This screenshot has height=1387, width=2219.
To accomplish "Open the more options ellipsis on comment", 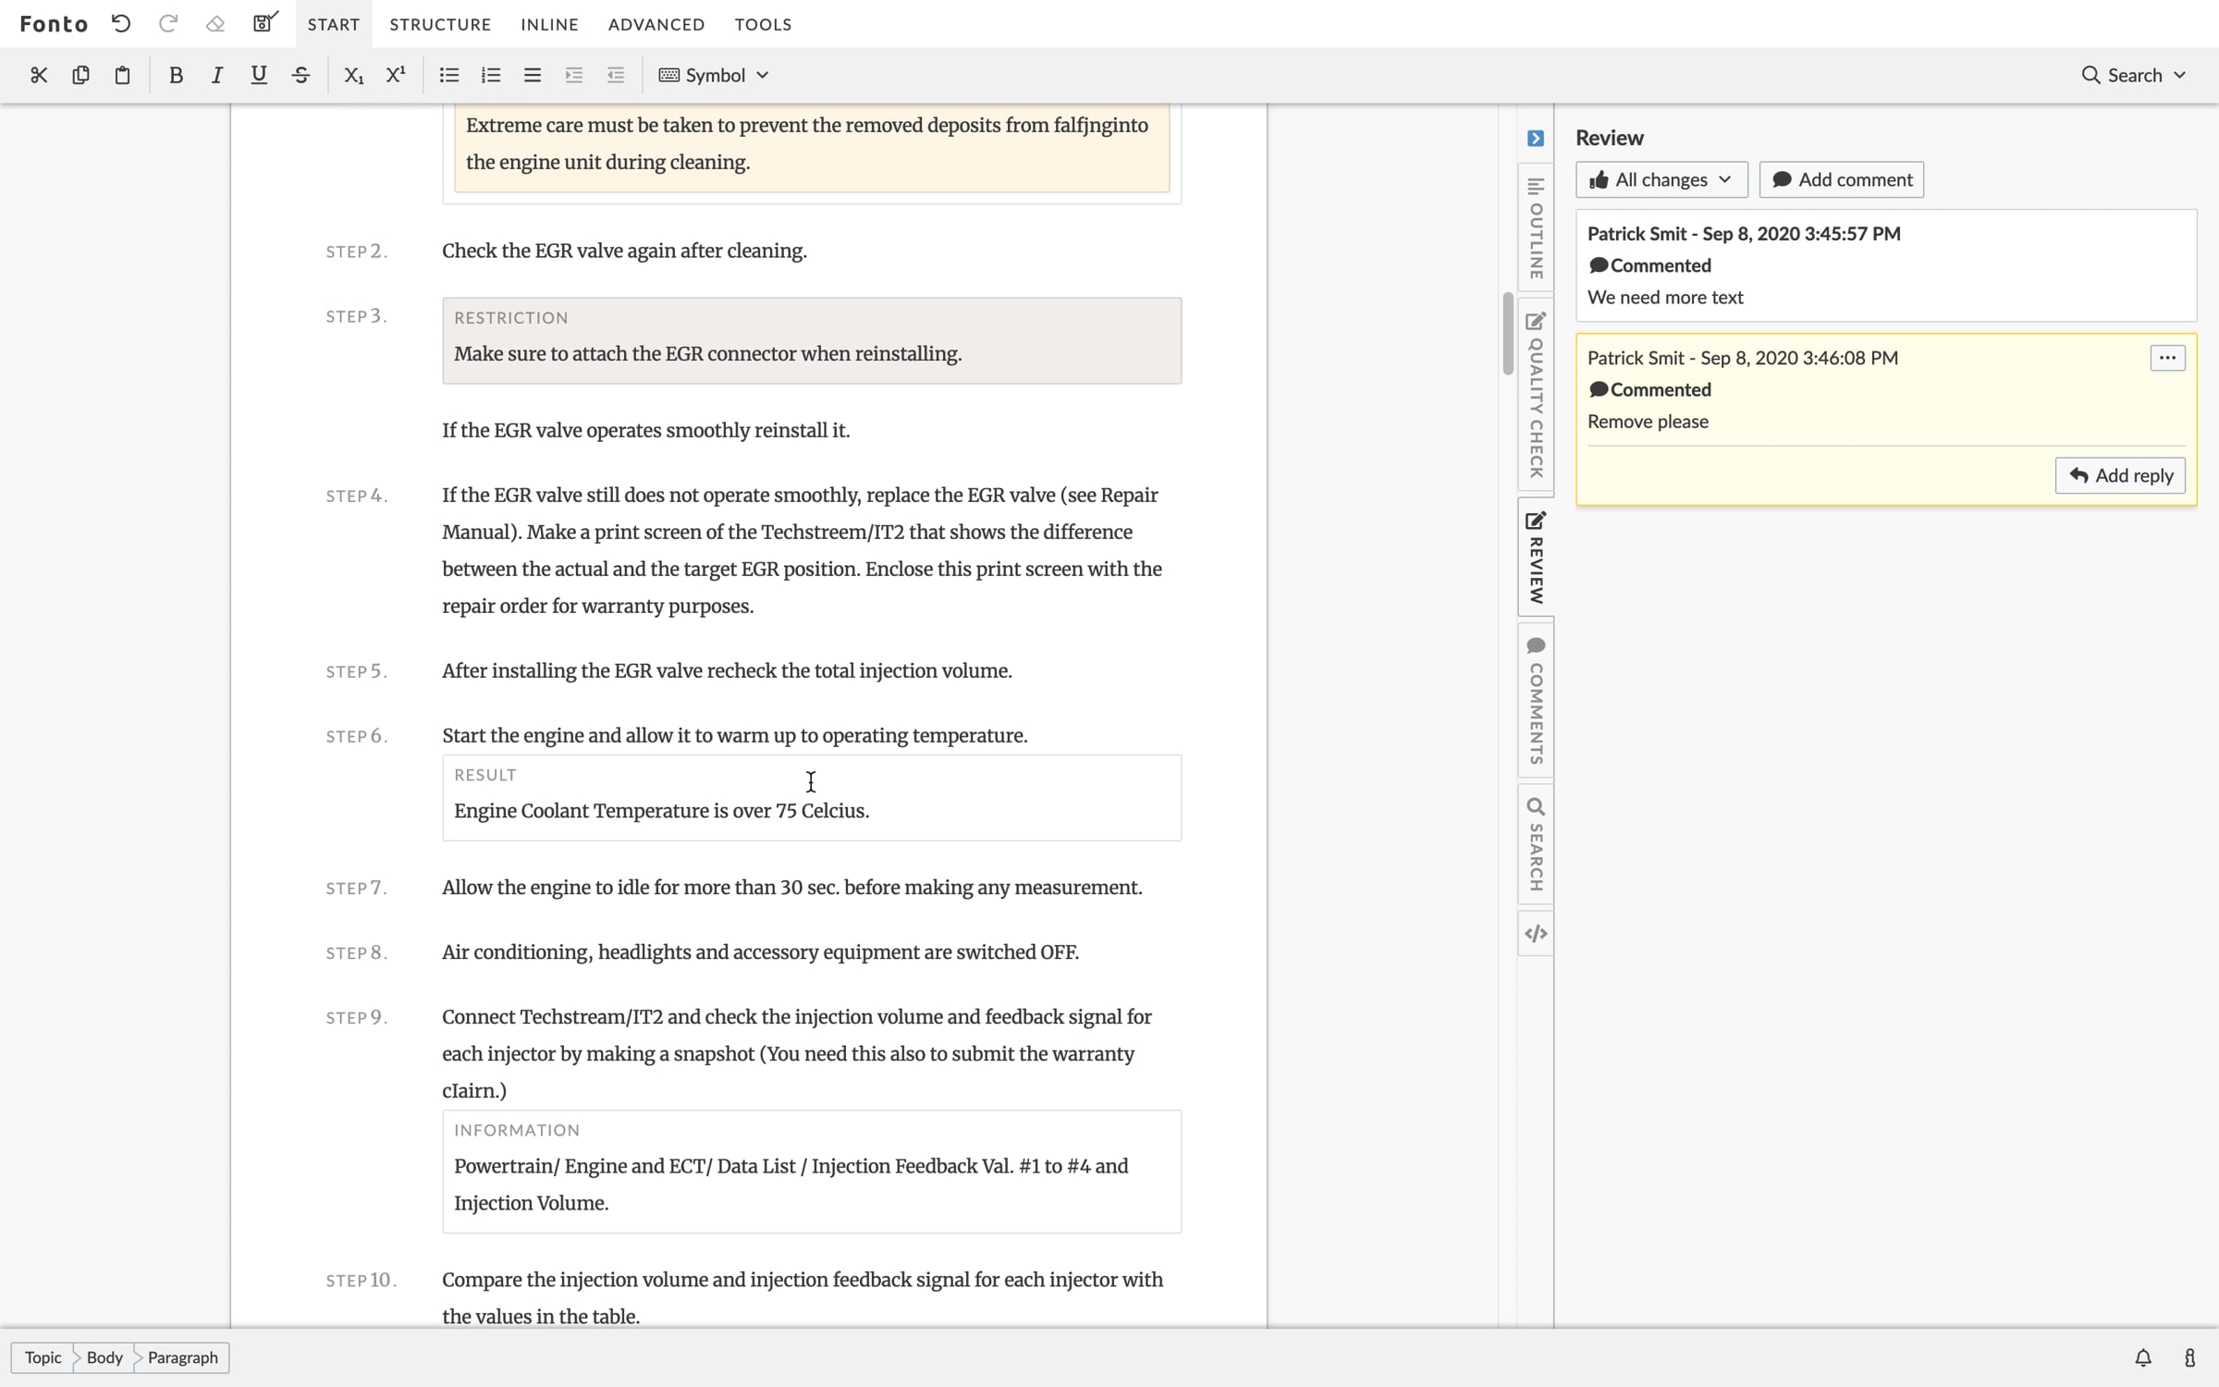I will [2167, 358].
